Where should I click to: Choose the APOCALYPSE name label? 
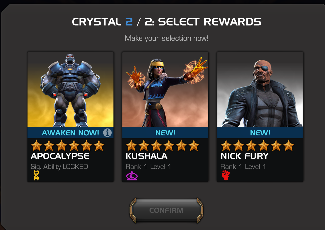pyautogui.click(x=60, y=156)
